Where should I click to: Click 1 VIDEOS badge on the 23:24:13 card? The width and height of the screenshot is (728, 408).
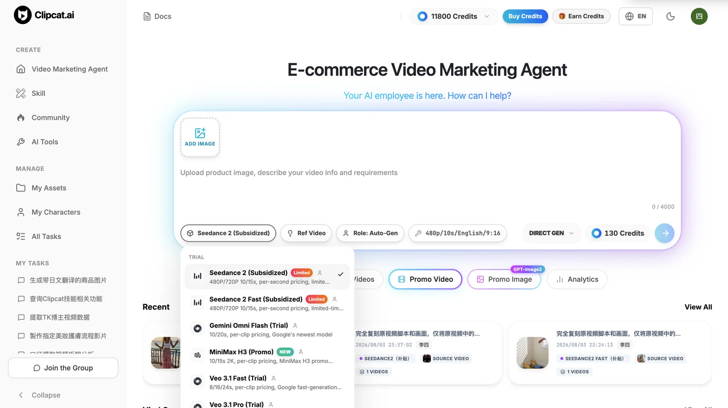coord(575,372)
